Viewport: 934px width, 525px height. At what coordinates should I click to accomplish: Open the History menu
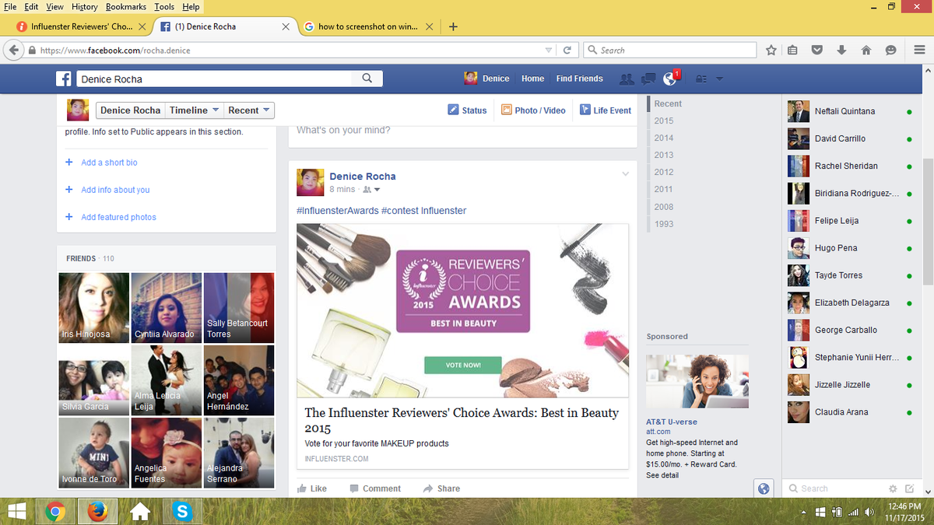(x=84, y=7)
